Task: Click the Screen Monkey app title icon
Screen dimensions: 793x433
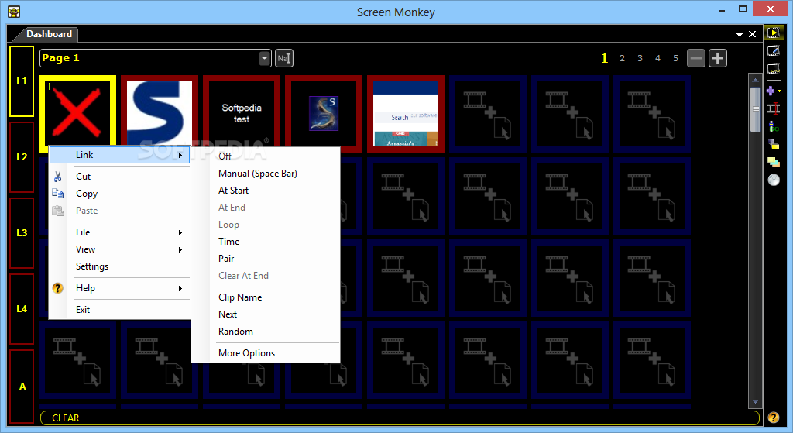Action: (x=14, y=12)
